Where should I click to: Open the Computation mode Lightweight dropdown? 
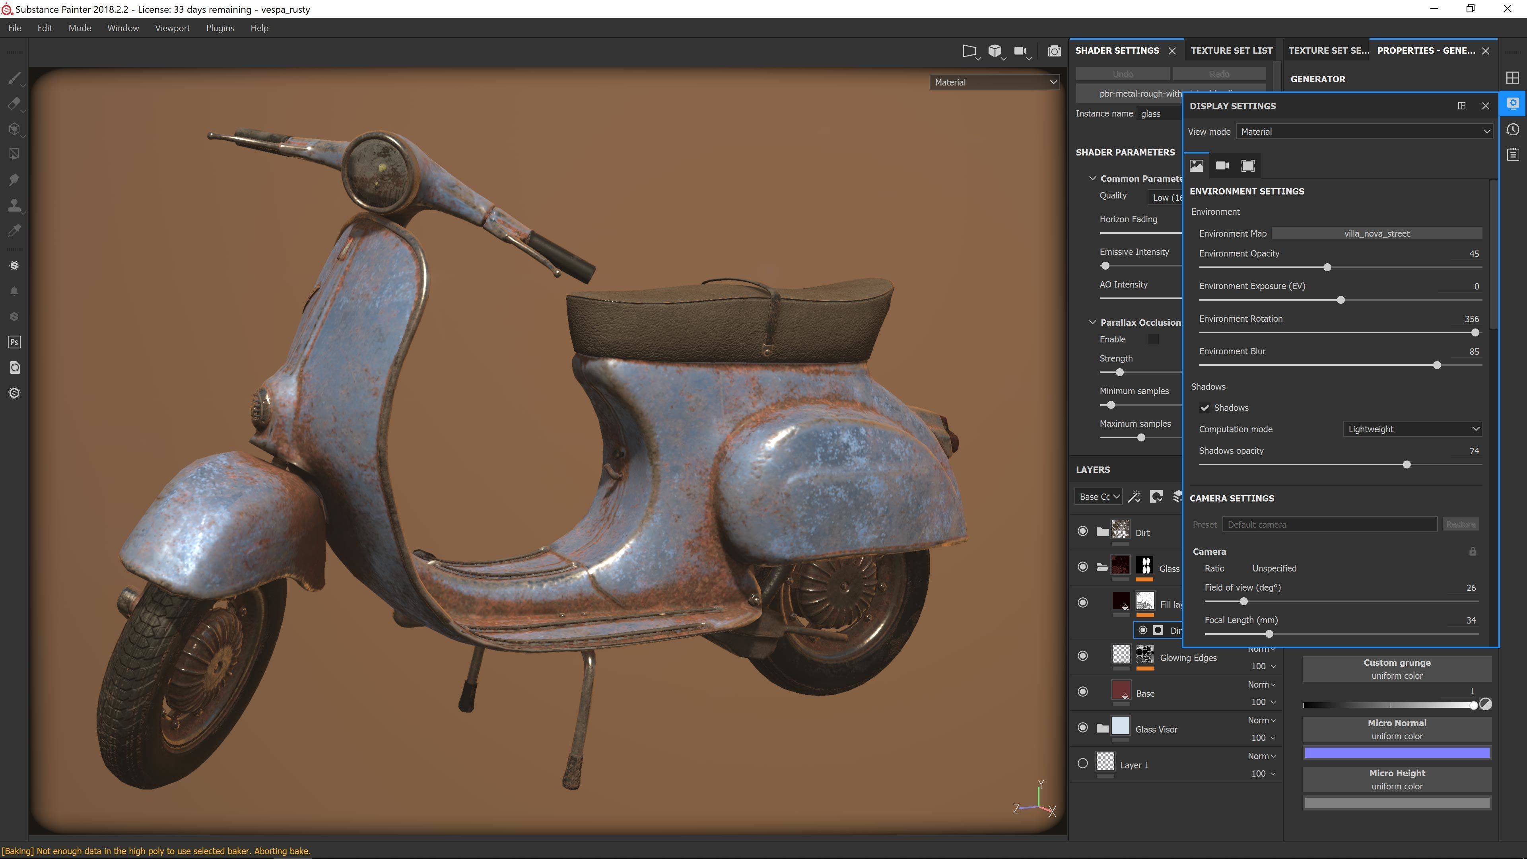pos(1412,429)
